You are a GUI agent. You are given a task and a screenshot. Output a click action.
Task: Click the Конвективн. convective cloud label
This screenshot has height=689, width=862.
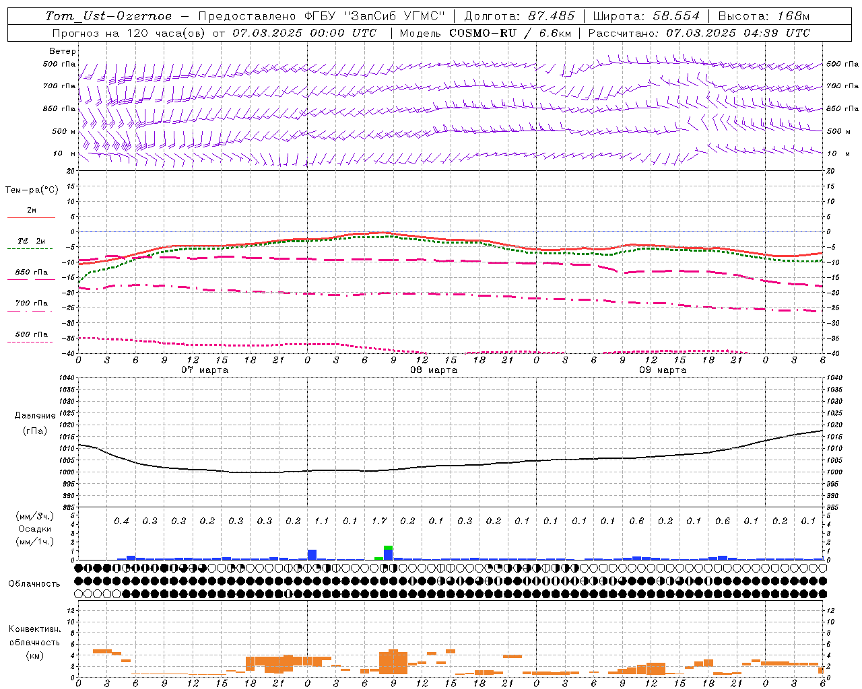pyautogui.click(x=34, y=629)
